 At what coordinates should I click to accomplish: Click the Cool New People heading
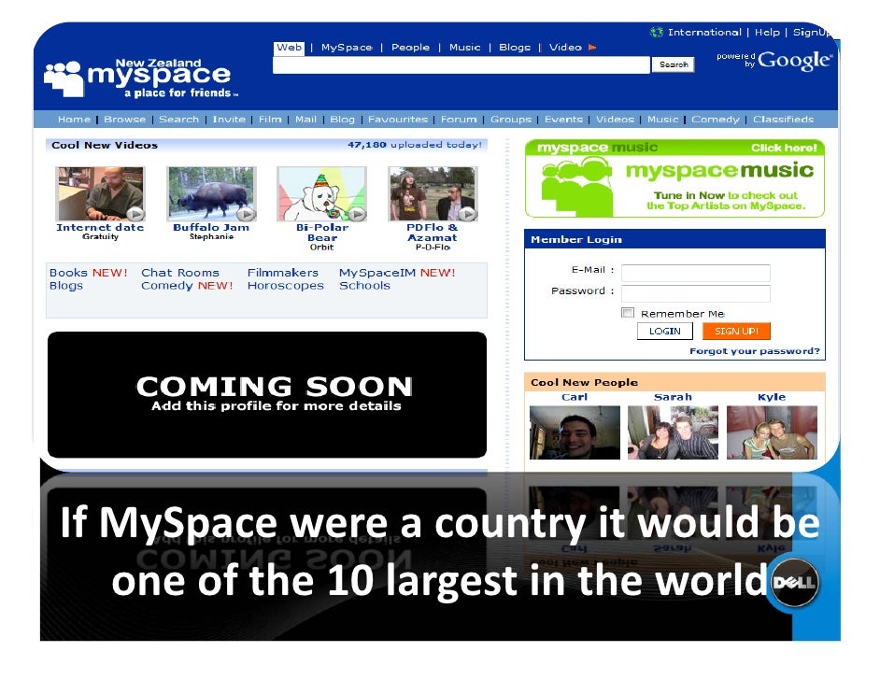pos(584,383)
